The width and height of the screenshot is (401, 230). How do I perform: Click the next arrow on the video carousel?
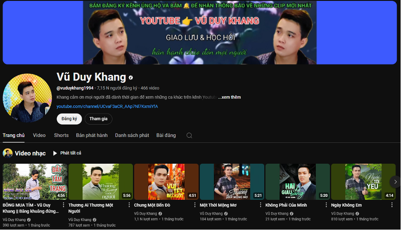pyautogui.click(x=395, y=182)
